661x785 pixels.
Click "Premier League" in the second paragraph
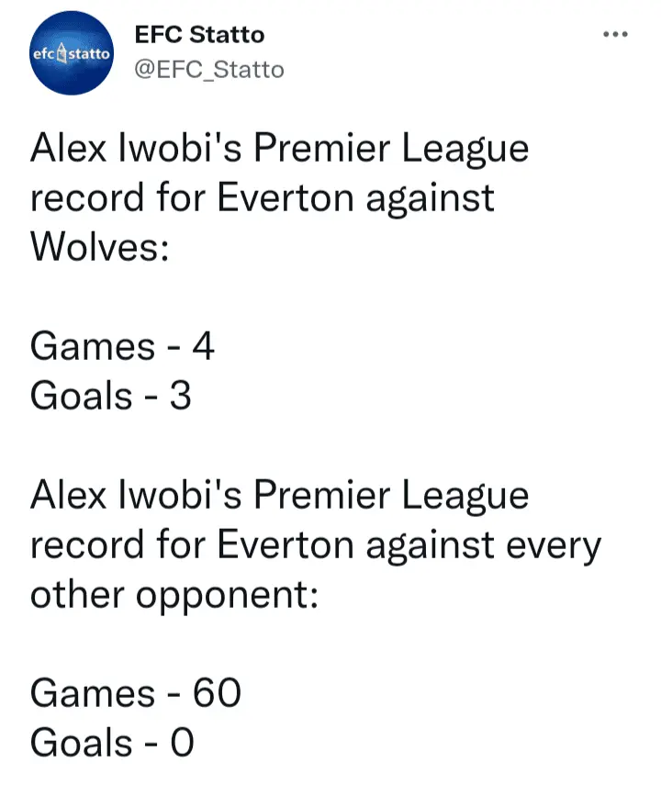391,495
